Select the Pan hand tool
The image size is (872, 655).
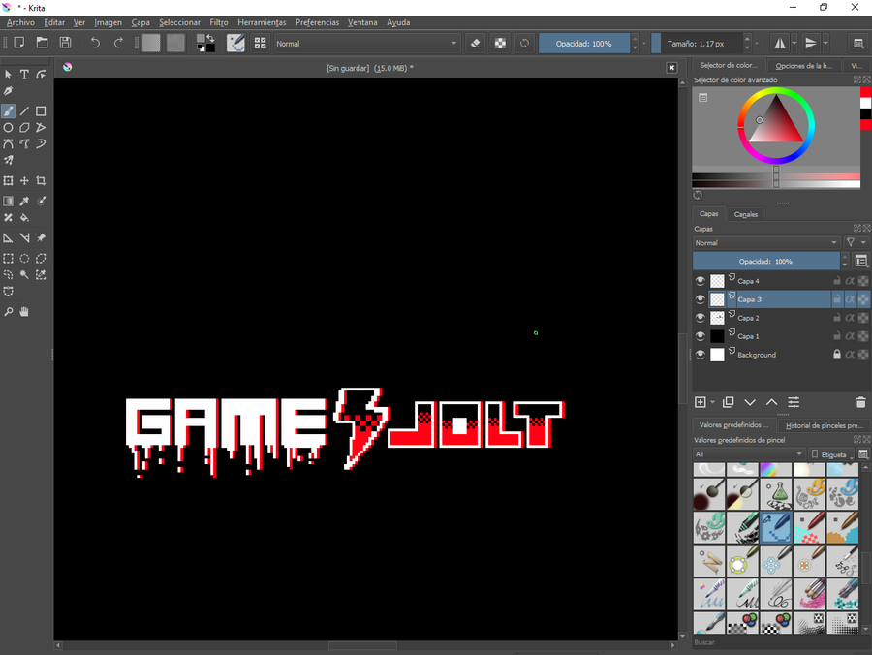(x=24, y=311)
